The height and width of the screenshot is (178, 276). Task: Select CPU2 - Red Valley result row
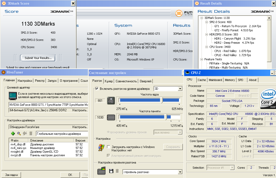[232, 55]
